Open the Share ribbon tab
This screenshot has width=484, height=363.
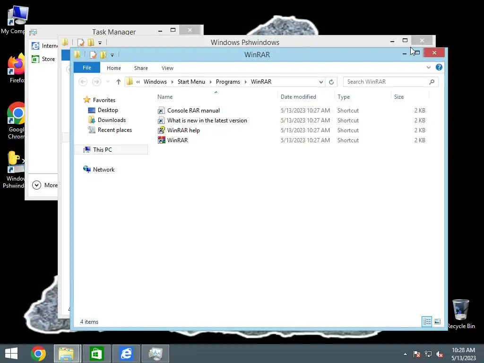[141, 68]
